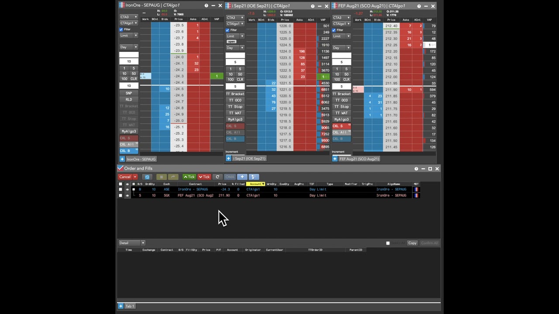Image resolution: width=559 pixels, height=314 pixels.
Task: Click the blue plus toolbar button
Action: pos(242,177)
